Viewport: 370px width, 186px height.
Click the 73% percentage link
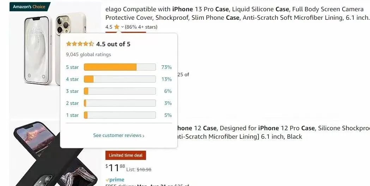[166, 67]
